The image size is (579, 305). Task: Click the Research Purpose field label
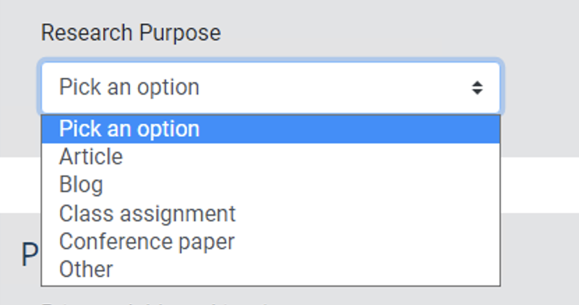click(130, 33)
